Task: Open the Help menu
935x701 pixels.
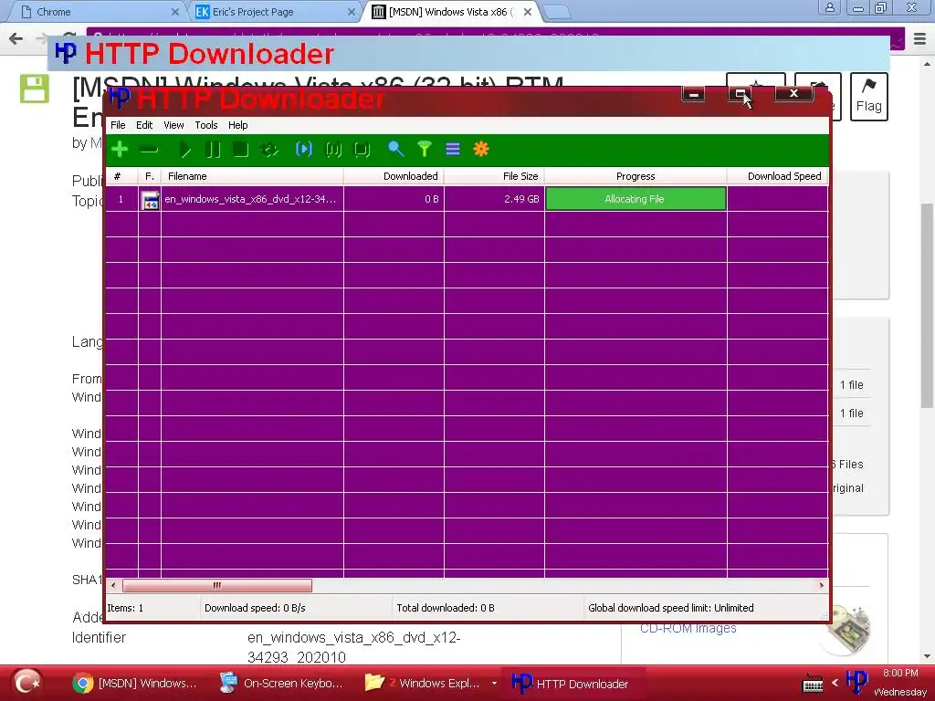Action: 238,125
